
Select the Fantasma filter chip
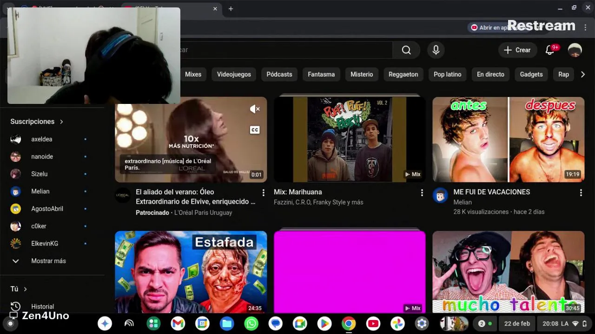coord(321,74)
